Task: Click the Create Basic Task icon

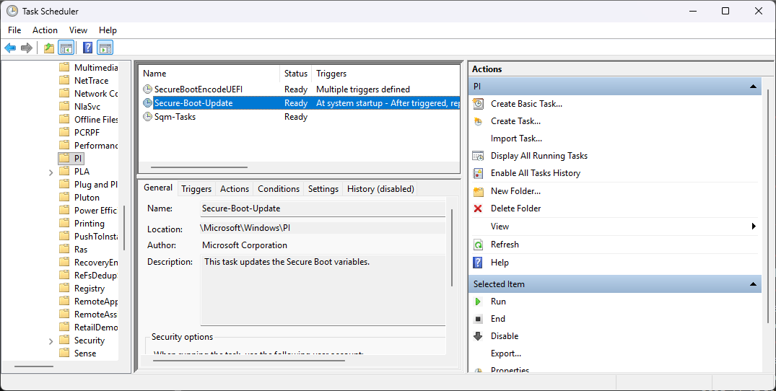Action: [478, 104]
